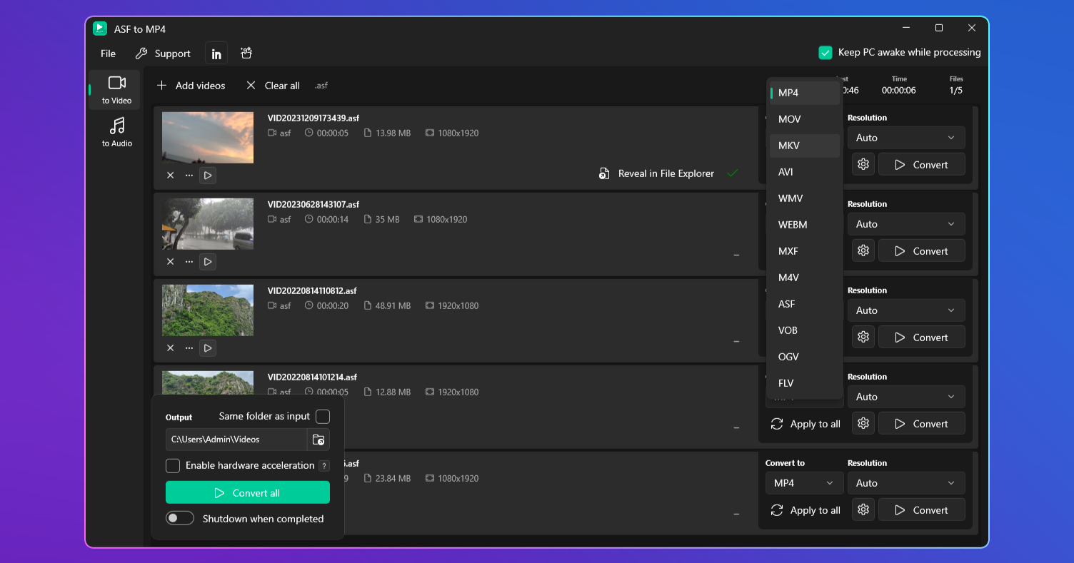Image resolution: width=1074 pixels, height=563 pixels.
Task: Disable Keep PC awake while processing
Action: tap(825, 53)
